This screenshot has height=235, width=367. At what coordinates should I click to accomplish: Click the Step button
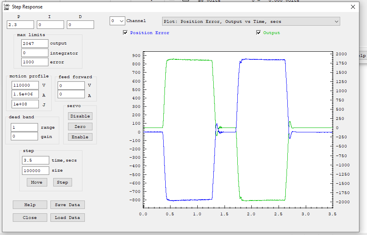click(62, 182)
